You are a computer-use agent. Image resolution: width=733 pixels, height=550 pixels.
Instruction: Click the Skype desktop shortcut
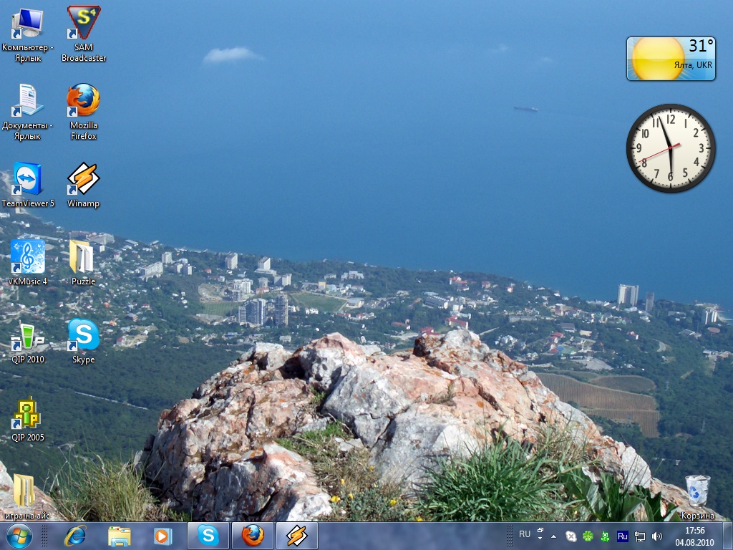tap(84, 335)
